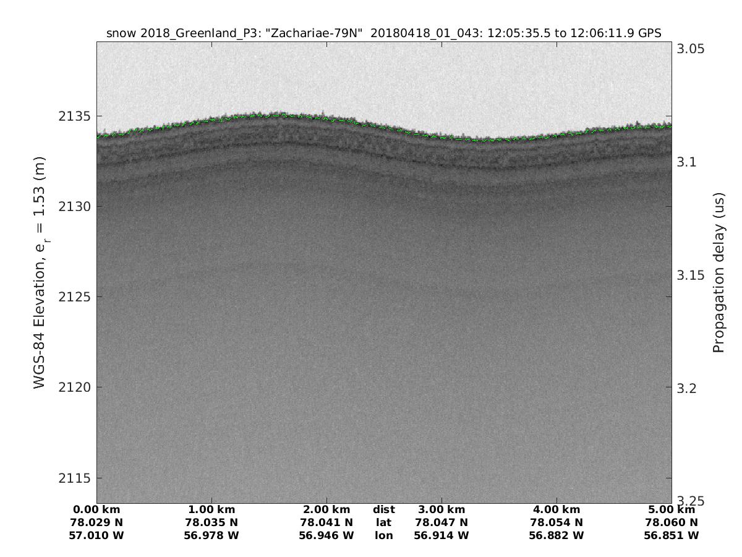Click the 'dist' axis legend word
742x557 pixels.
384,510
